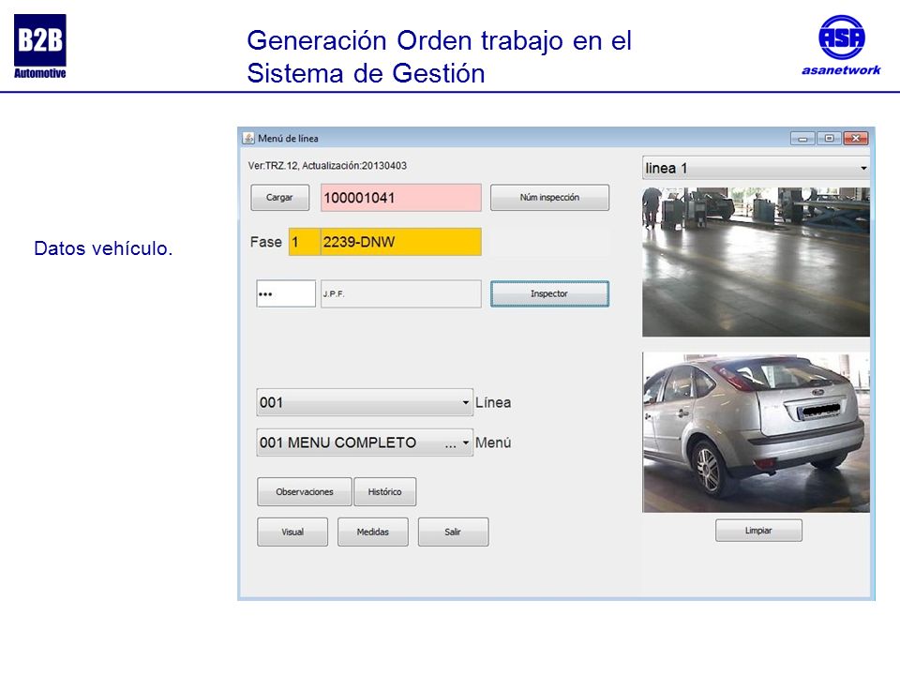900x675 pixels.
Task: Select the silver car photo
Action: click(x=756, y=432)
